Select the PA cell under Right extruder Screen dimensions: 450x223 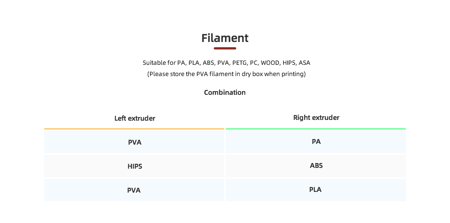click(x=316, y=142)
